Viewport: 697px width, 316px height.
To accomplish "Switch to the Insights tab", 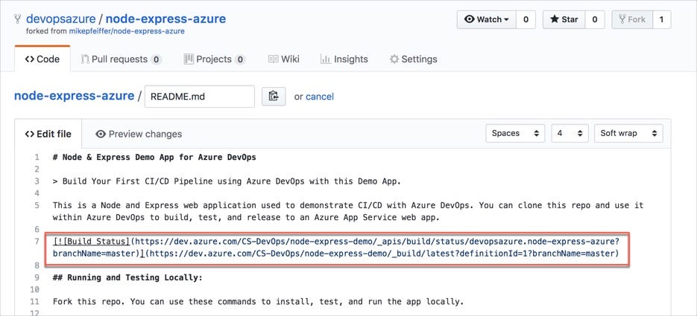I will pos(344,59).
